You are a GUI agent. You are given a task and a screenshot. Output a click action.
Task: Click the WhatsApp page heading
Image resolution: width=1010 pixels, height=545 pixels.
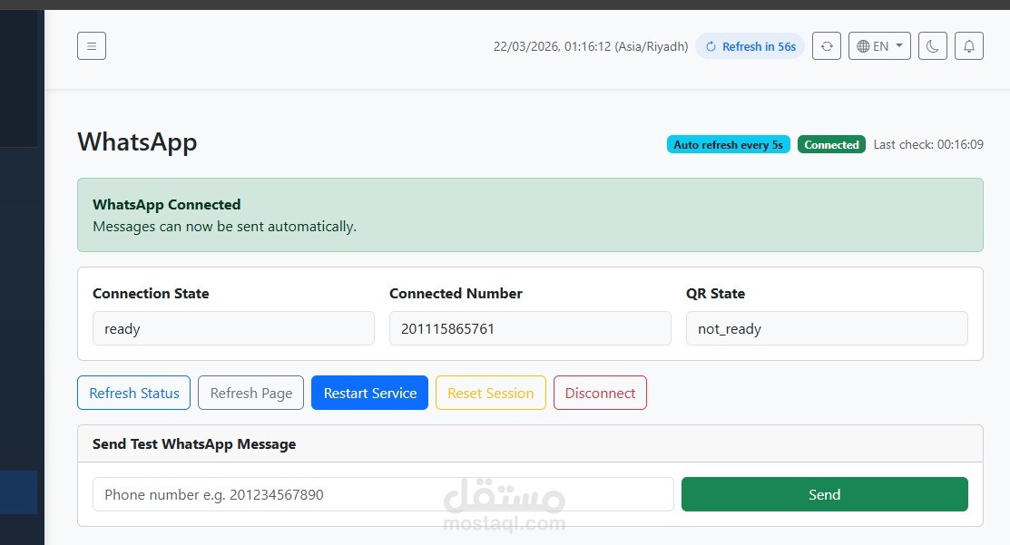click(x=137, y=142)
